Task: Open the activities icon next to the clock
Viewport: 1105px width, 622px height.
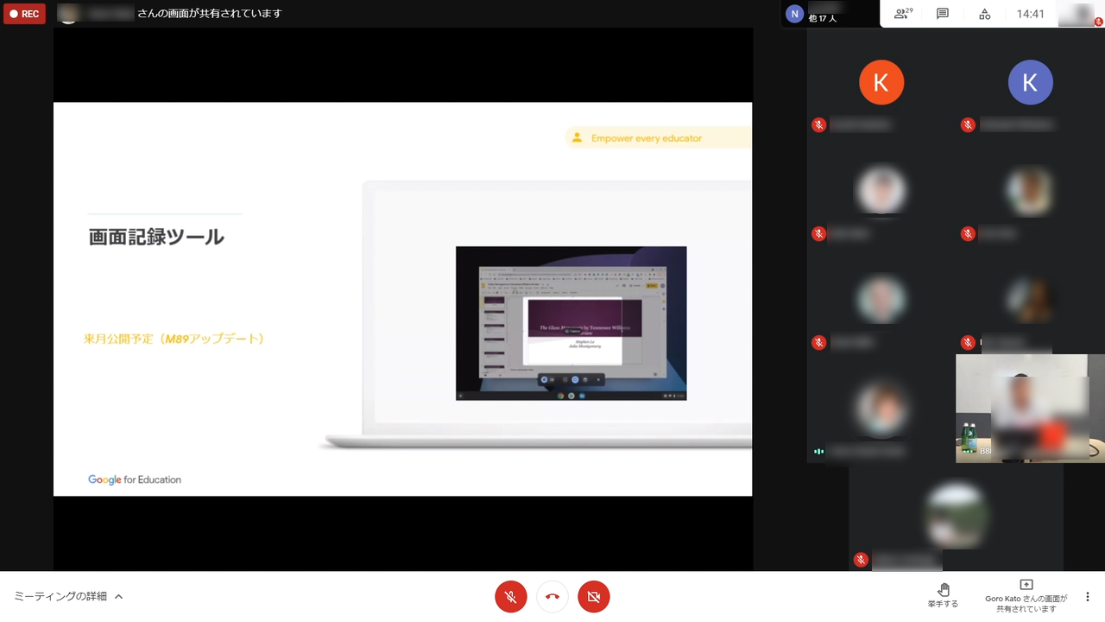Action: (984, 14)
